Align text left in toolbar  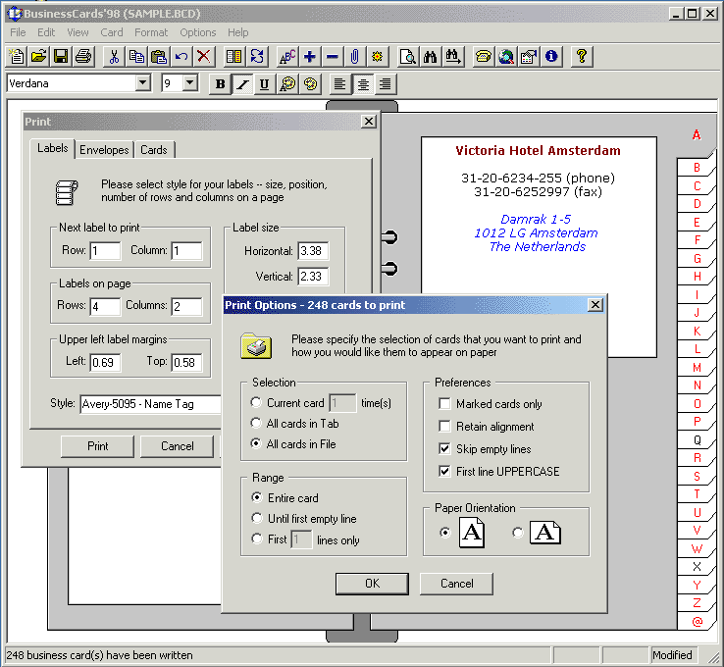point(339,84)
